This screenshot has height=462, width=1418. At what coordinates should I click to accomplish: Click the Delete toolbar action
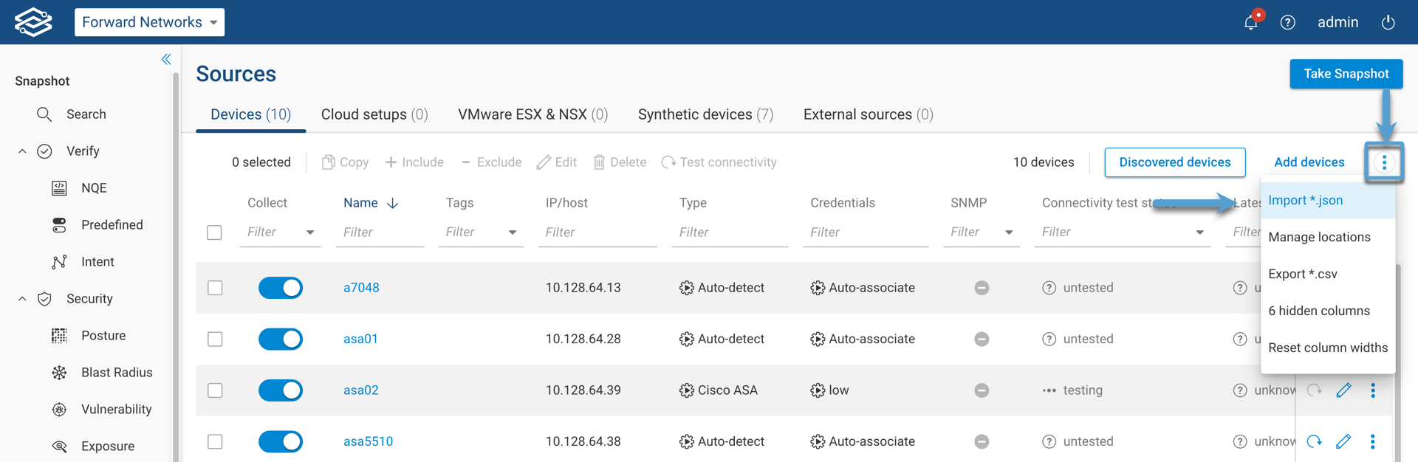click(x=620, y=162)
